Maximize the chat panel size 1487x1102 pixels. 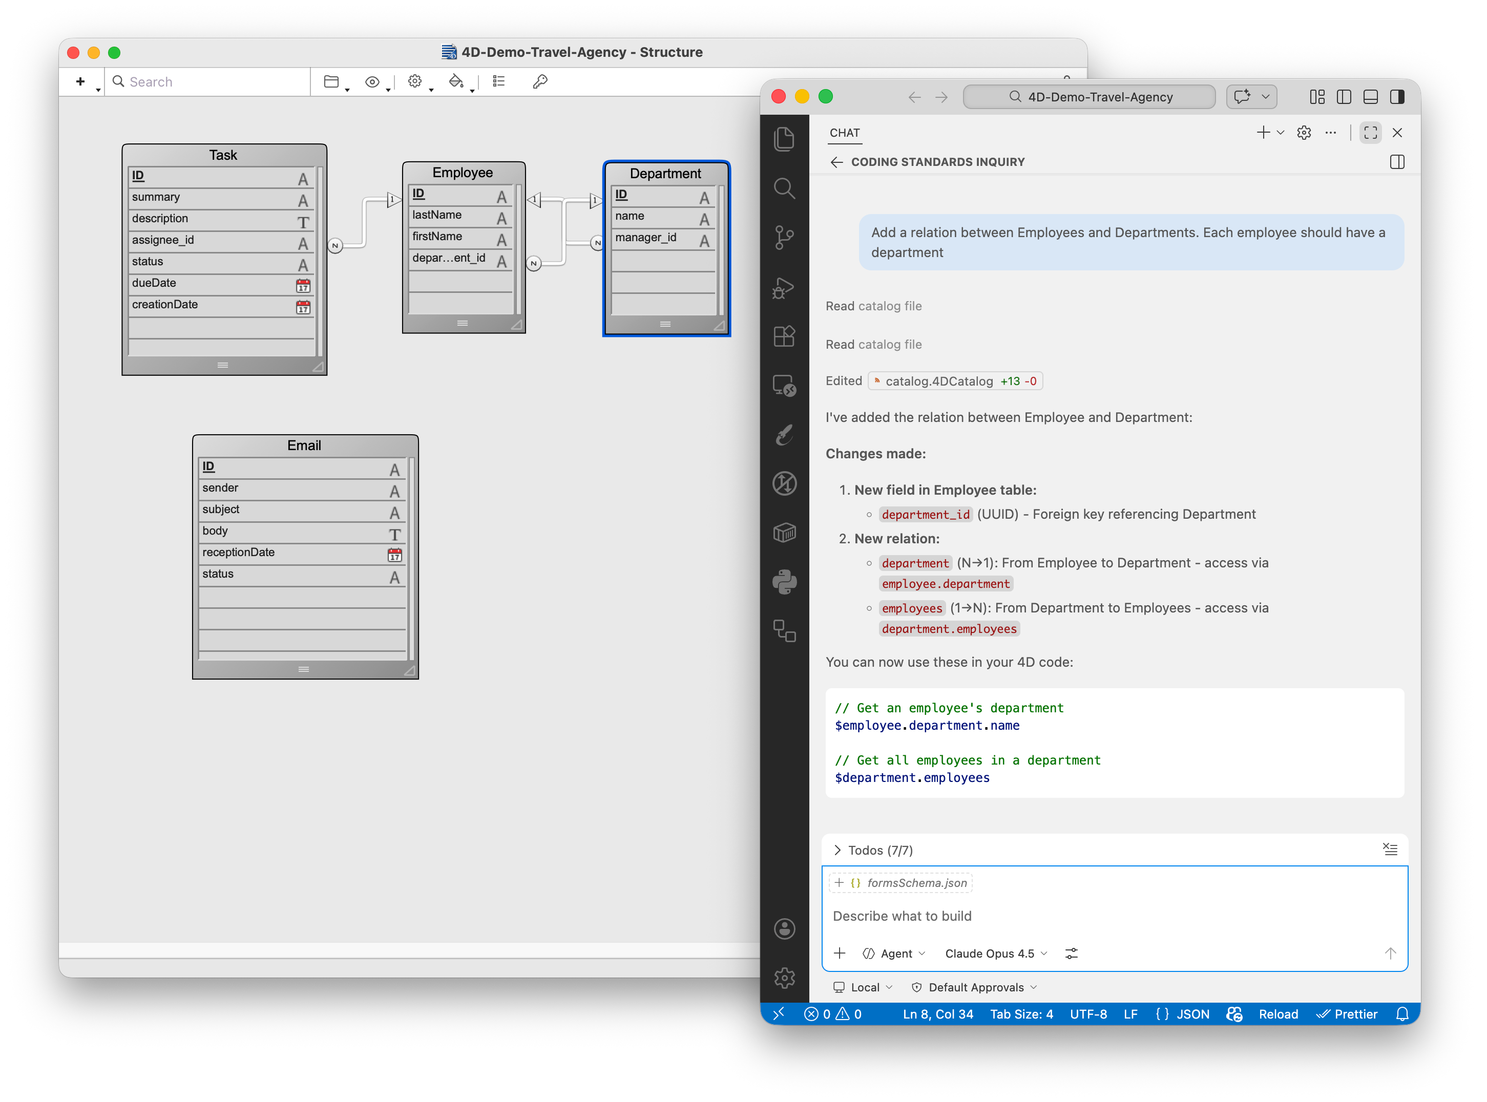(1370, 133)
